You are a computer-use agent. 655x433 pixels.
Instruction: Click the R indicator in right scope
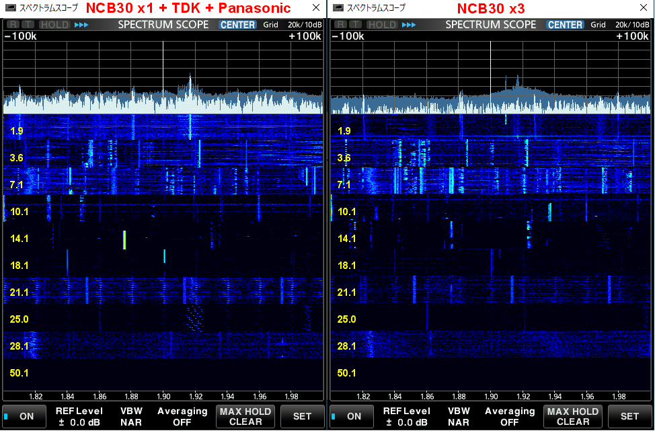click(x=340, y=25)
